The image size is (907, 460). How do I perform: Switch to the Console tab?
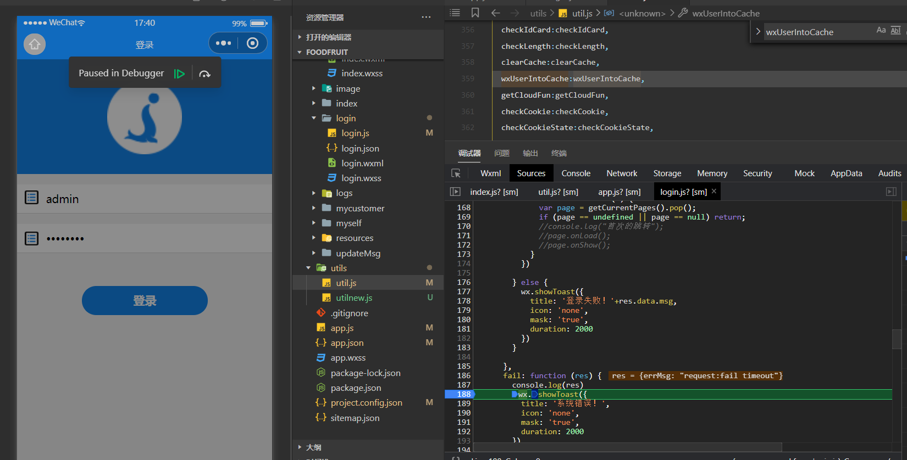point(576,173)
